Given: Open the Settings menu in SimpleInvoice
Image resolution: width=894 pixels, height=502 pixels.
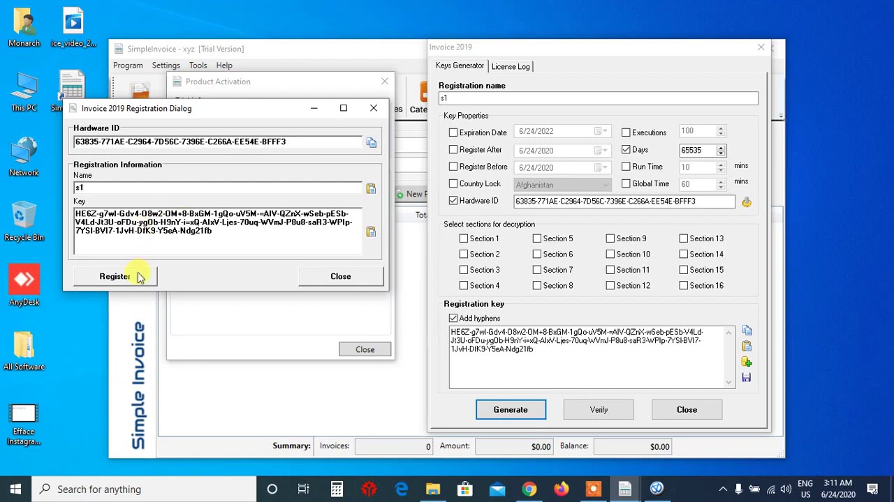Looking at the screenshot, I should (166, 66).
